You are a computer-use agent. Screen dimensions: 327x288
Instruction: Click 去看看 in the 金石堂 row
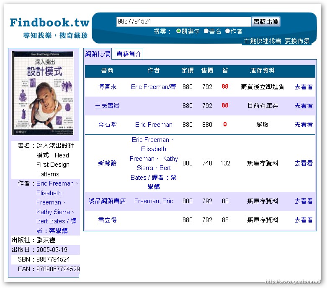tap(304, 125)
